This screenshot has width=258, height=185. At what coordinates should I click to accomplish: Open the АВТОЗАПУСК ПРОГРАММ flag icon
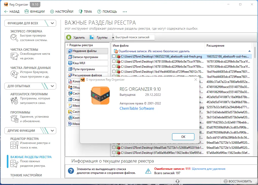(14, 101)
